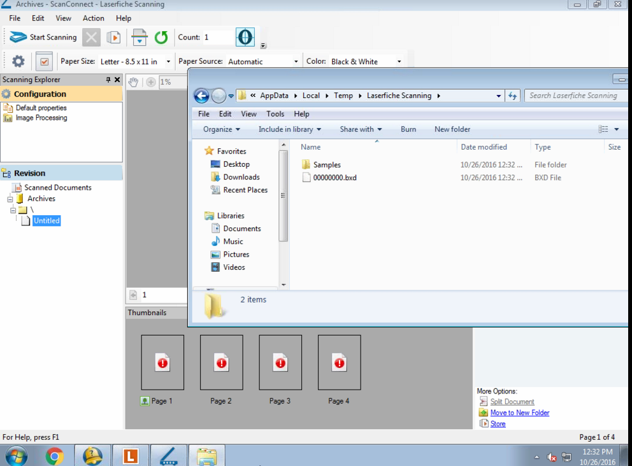Open the Color mode dropdown
632x466 pixels.
[399, 62]
